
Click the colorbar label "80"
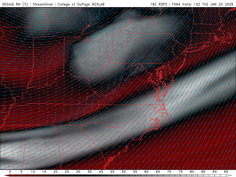point(192,172)
